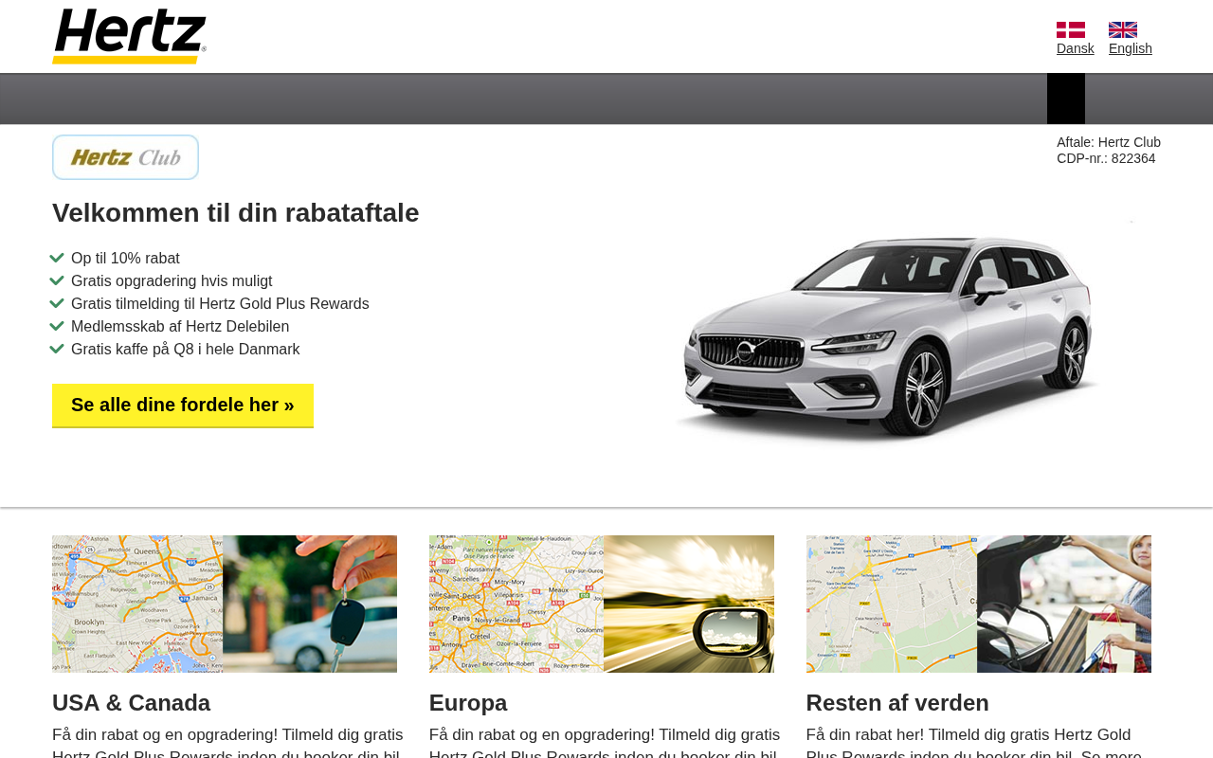Click checkmark beside 'Op til 10% rabat'

pyautogui.click(x=57, y=258)
